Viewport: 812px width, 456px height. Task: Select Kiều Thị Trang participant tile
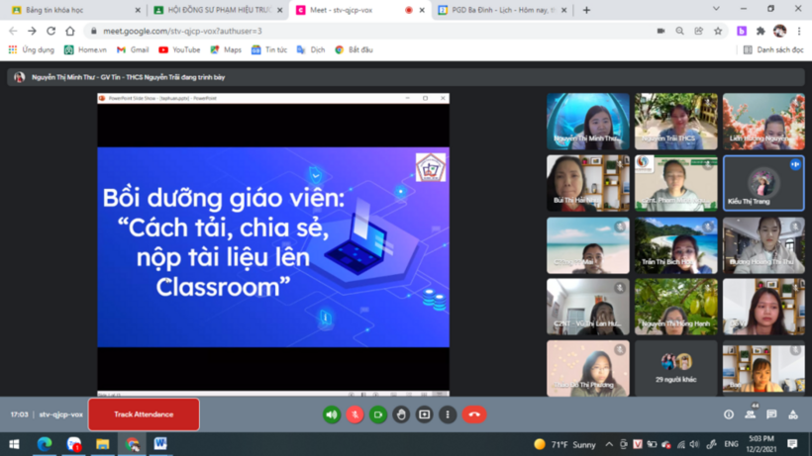762,183
